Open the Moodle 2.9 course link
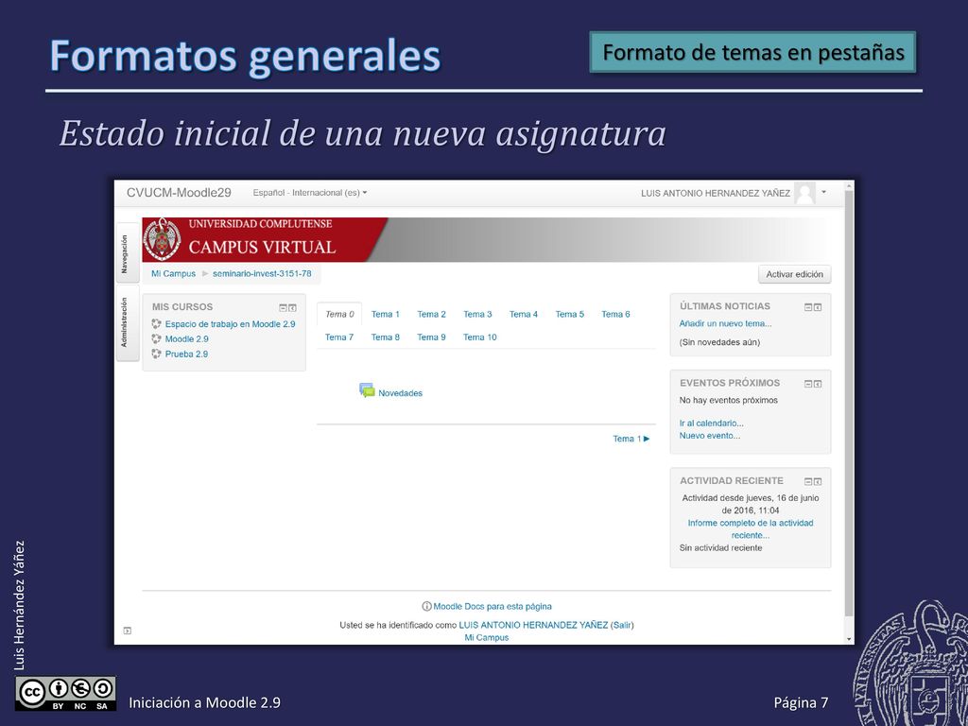Image resolution: width=968 pixels, height=726 pixels. click(x=186, y=339)
